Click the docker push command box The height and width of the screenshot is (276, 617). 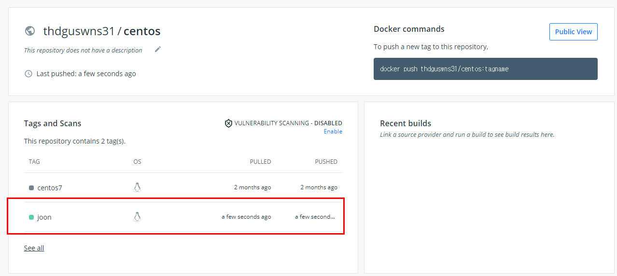(x=486, y=69)
